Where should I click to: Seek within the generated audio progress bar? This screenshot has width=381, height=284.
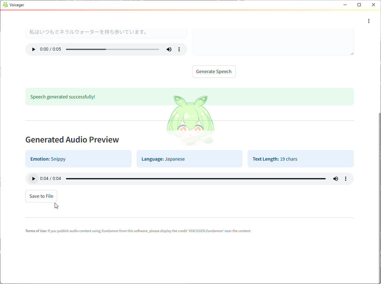(196, 178)
